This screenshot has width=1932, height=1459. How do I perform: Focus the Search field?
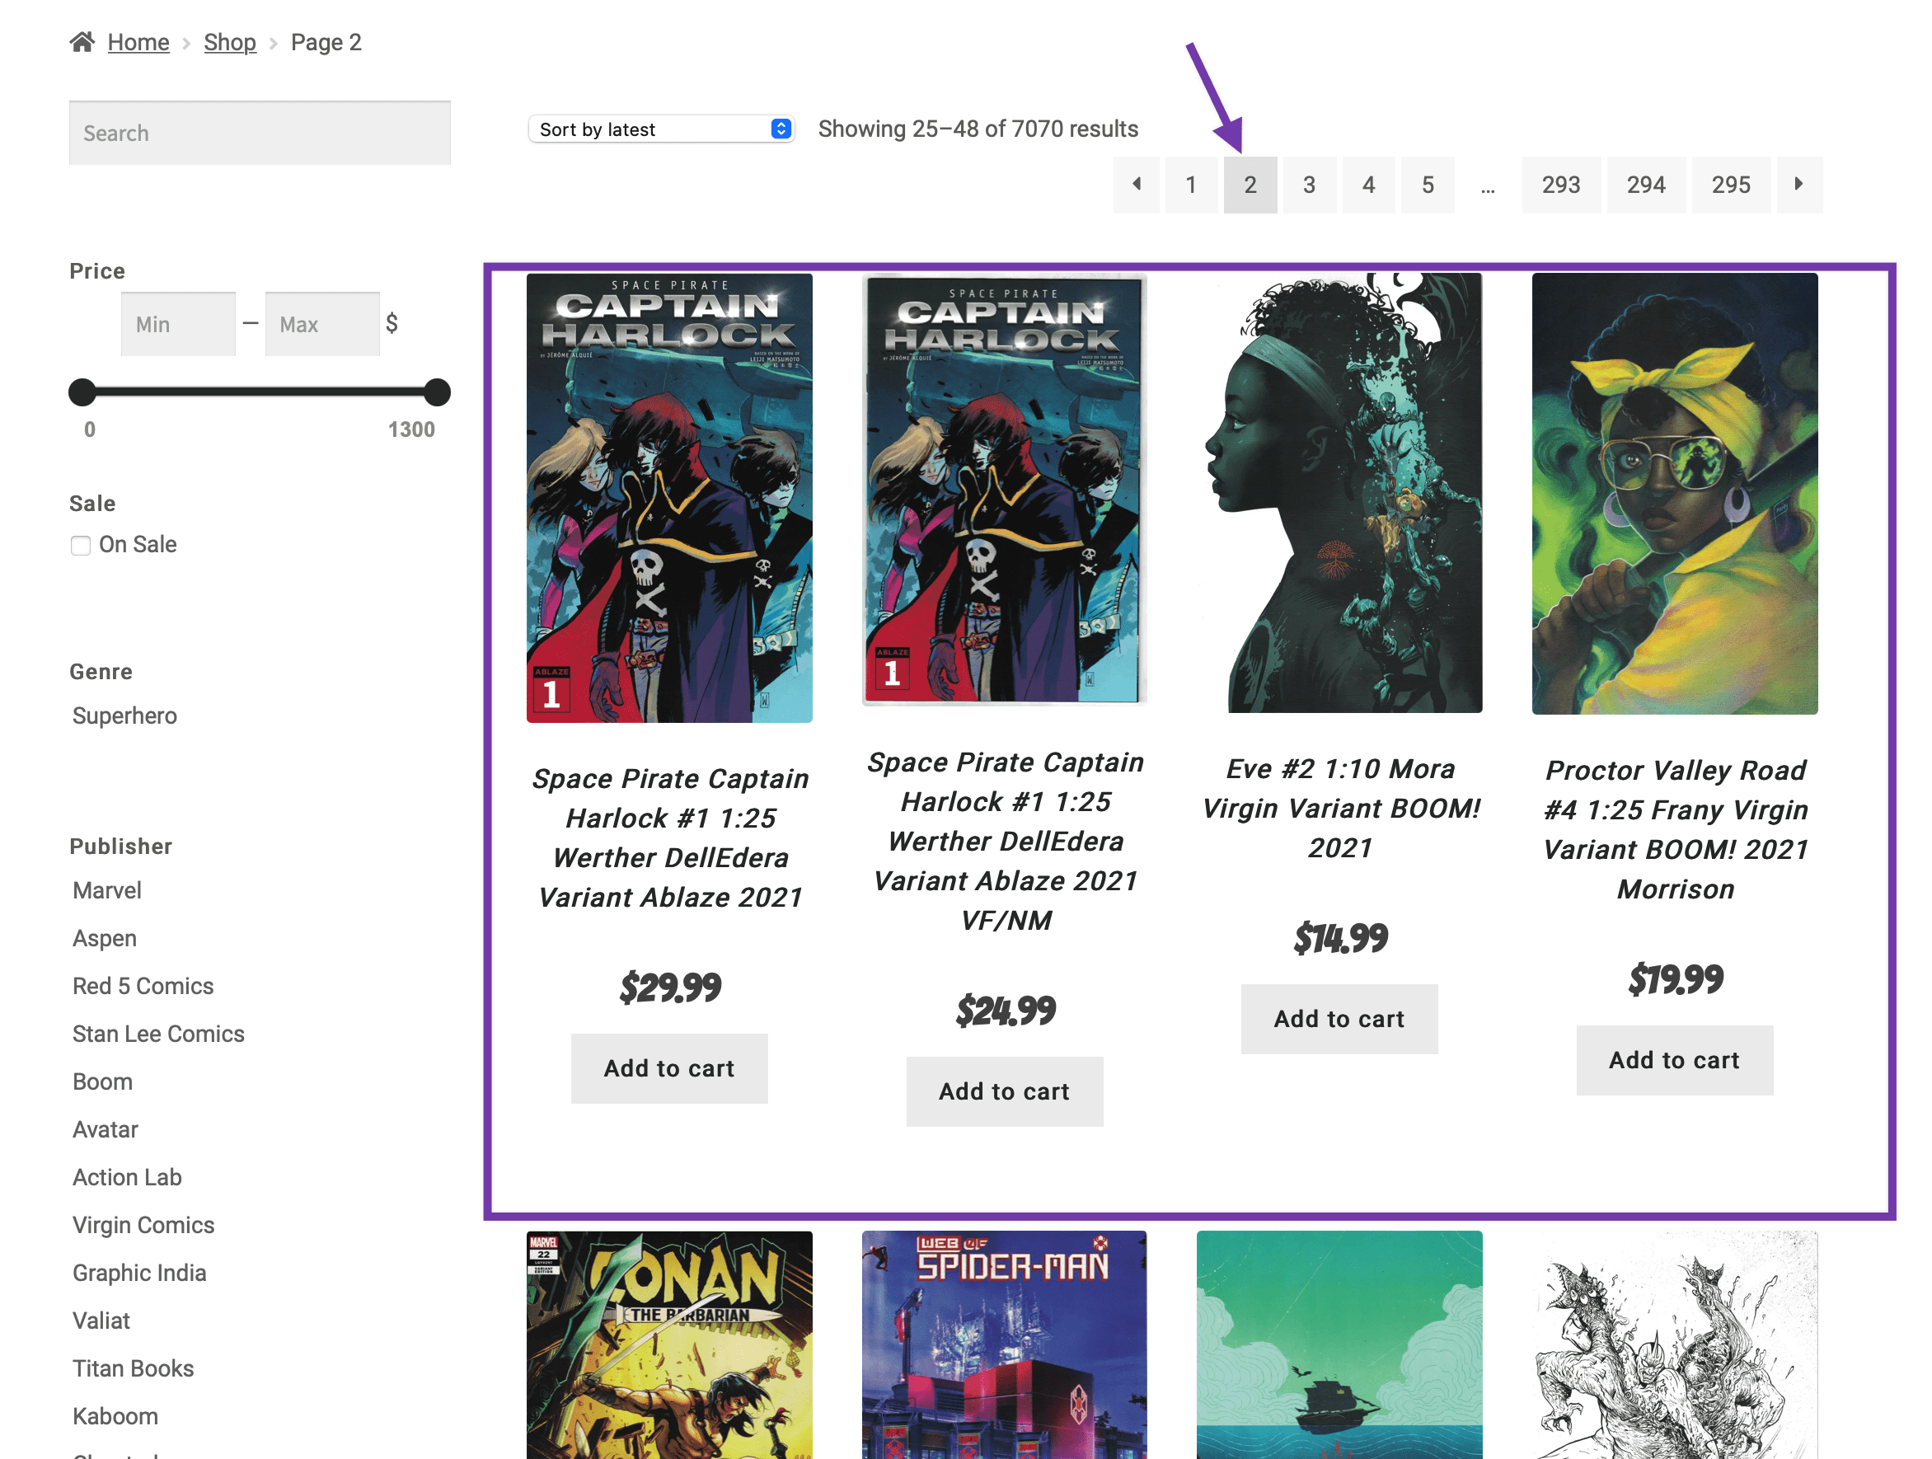260,133
